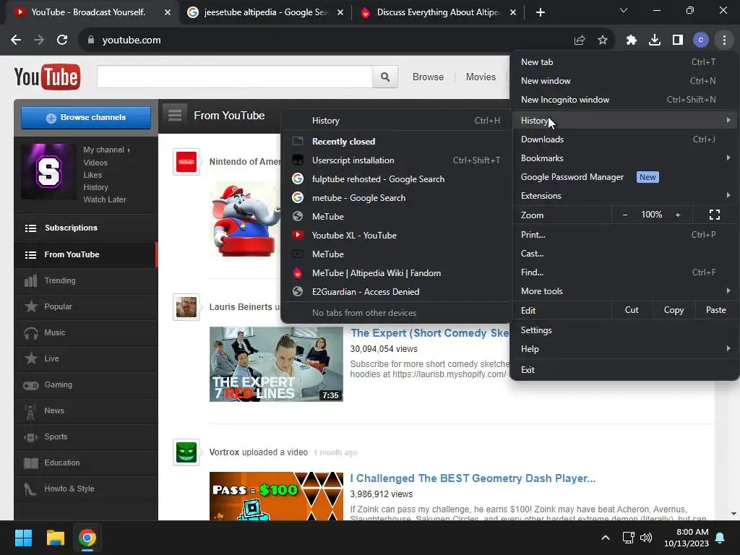Reopen E2Guardian - Access Denied entry
740x555 pixels.
click(397, 292)
